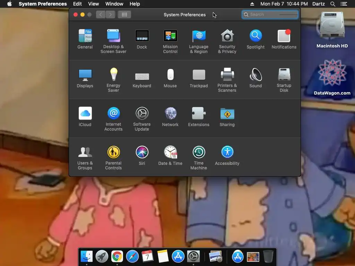Screen dimensions: 355x266
Task: Open the Trash in the Dock
Action: 268,257
